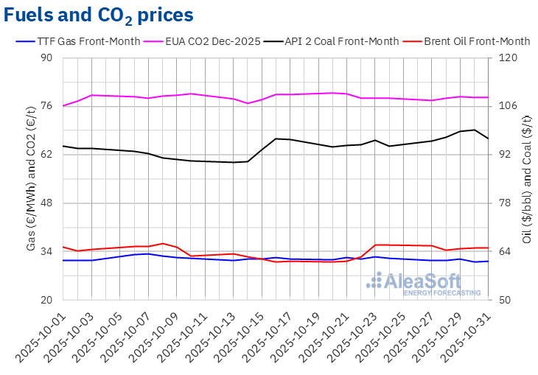Image resolution: width=538 pixels, height=375 pixels.
Task: Click the red Brent Oil legend line
Action: [x=412, y=41]
